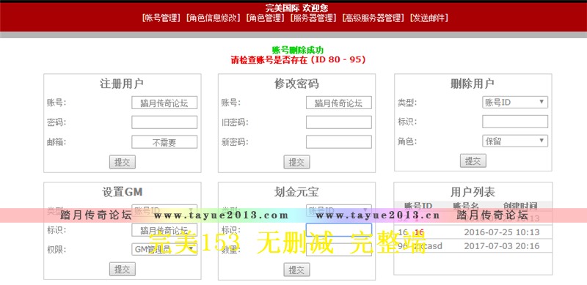Focus the 标识 field in 删除用户
The width and height of the screenshot is (587, 285).
pyautogui.click(x=515, y=122)
